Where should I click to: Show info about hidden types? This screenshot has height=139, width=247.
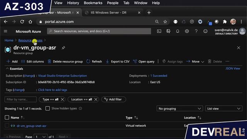point(80,108)
